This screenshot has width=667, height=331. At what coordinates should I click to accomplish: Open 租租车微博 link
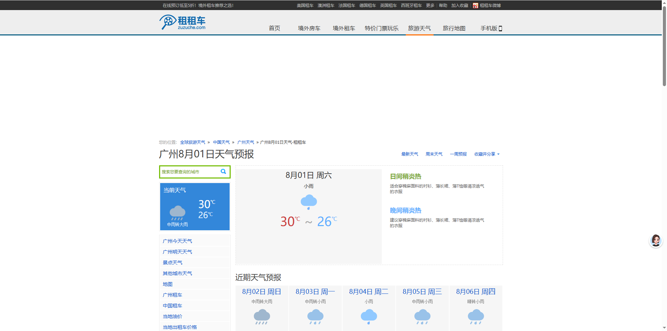click(490, 6)
